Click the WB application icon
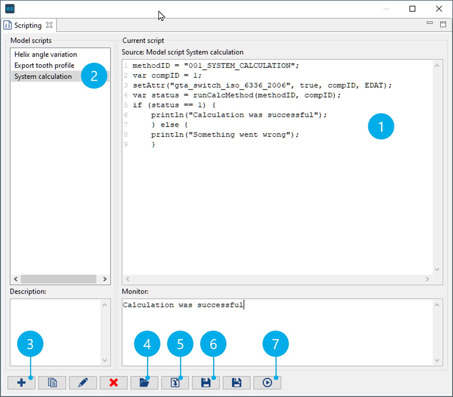Image resolution: width=453 pixels, height=397 pixels. point(9,8)
